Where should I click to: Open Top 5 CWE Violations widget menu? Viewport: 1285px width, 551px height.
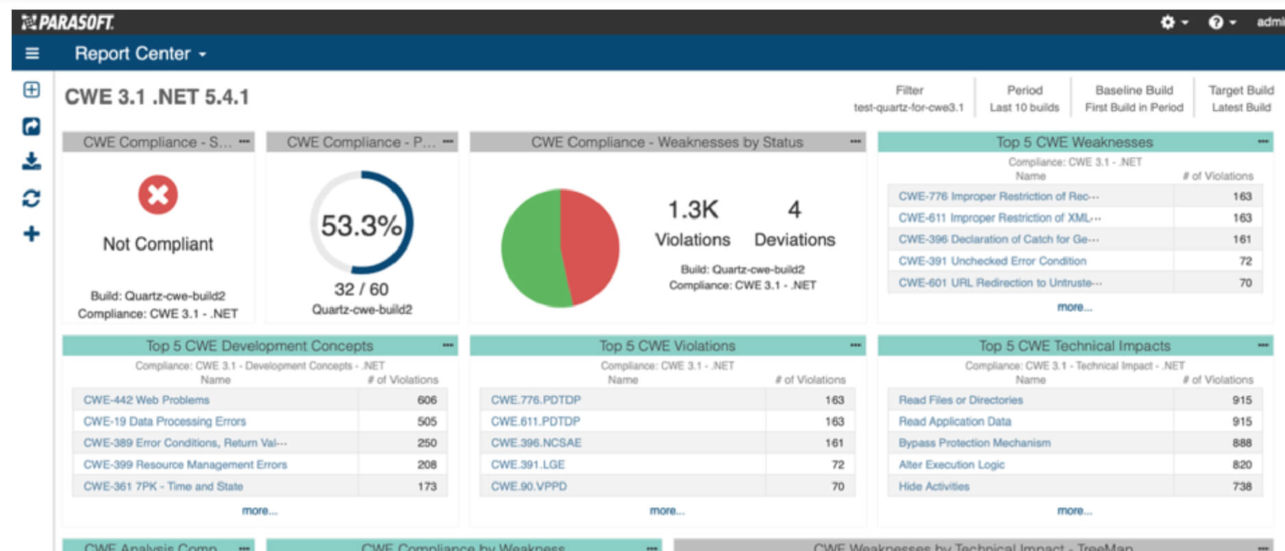(x=855, y=345)
